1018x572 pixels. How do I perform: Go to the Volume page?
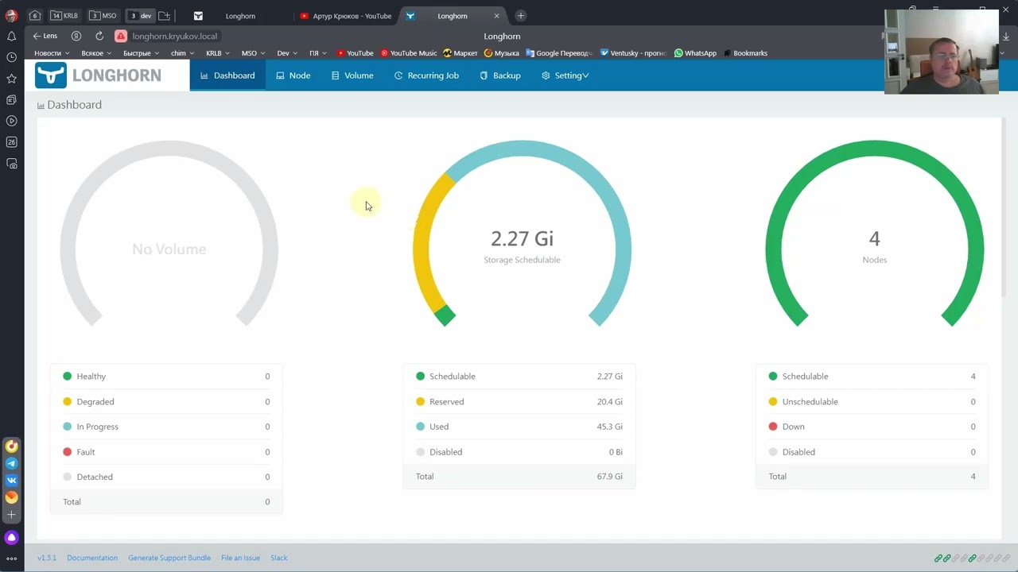(x=352, y=75)
